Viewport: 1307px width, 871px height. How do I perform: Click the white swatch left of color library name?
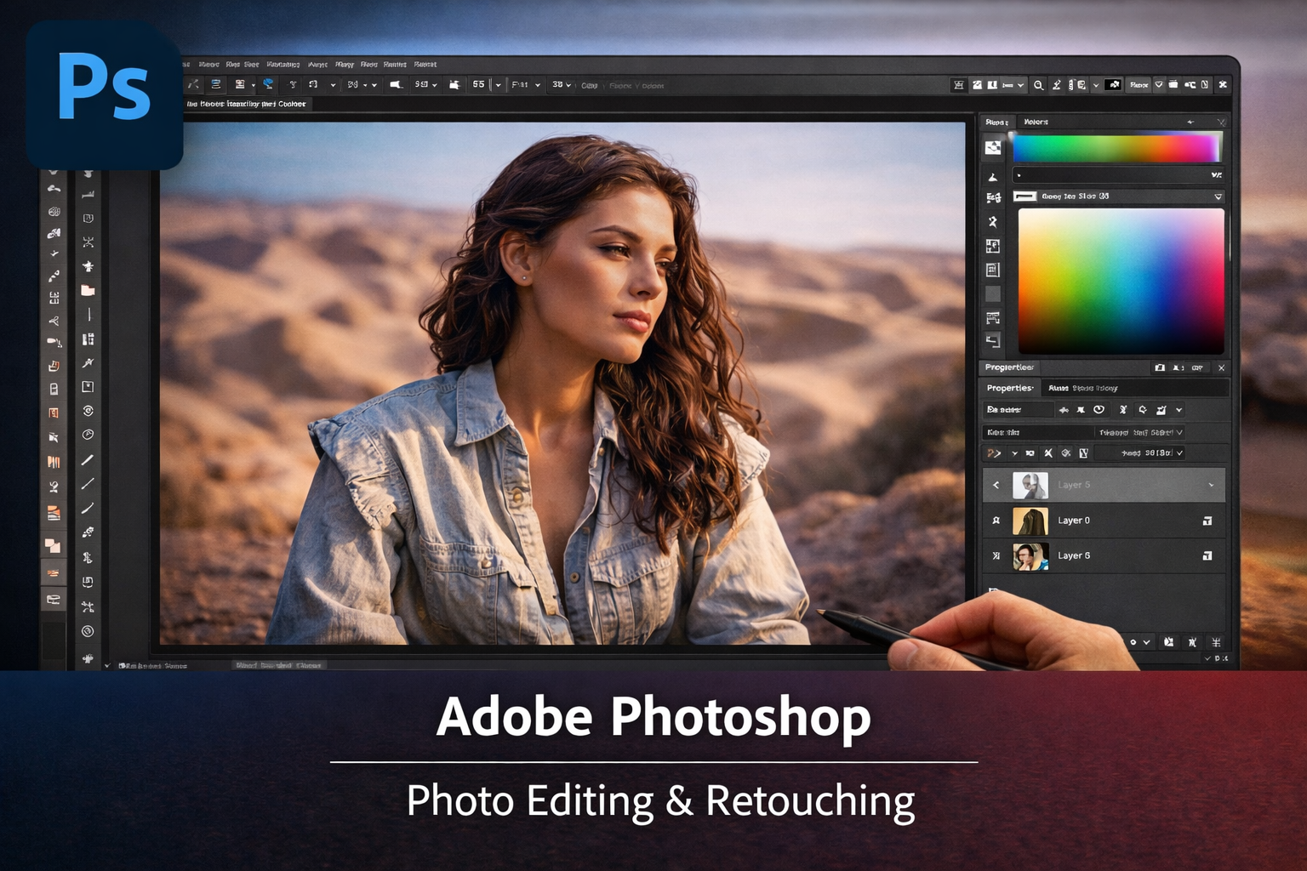1025,196
